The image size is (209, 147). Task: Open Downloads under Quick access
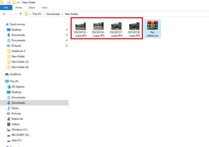pyautogui.click(x=18, y=35)
